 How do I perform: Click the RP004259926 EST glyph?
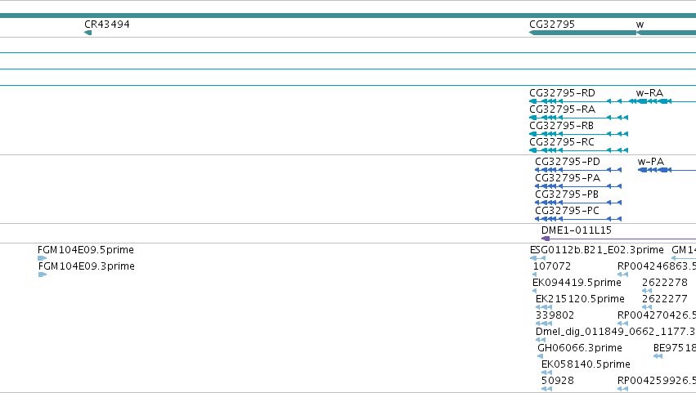tap(622, 389)
